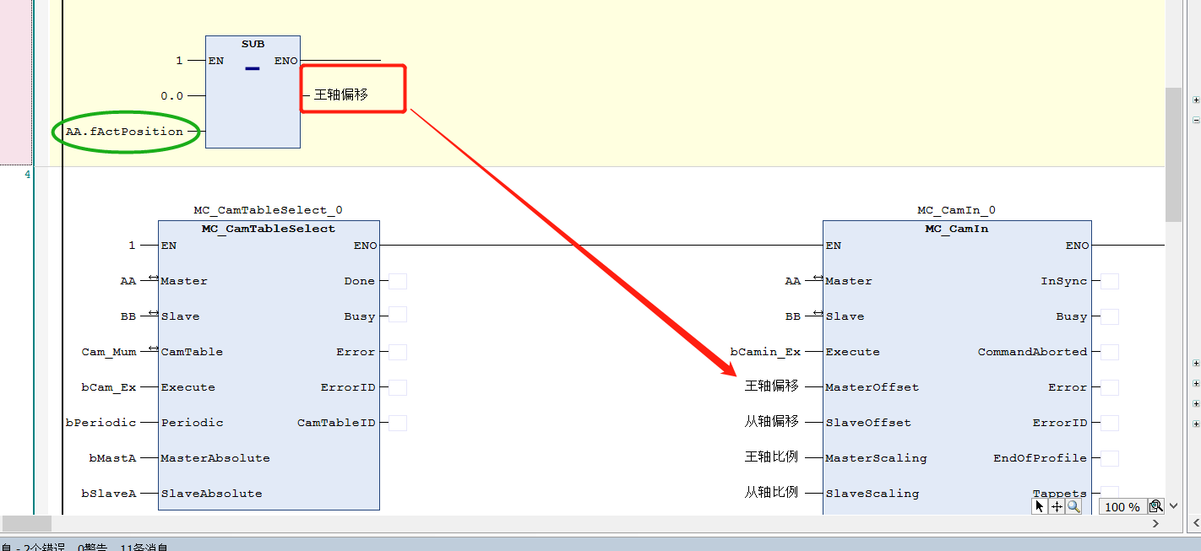Click the AA.fActPosition input of SUB
1201x551 pixels.
click(x=124, y=132)
